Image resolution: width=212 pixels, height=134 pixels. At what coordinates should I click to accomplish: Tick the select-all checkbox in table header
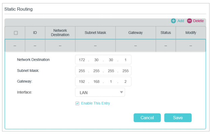[x=16, y=33]
